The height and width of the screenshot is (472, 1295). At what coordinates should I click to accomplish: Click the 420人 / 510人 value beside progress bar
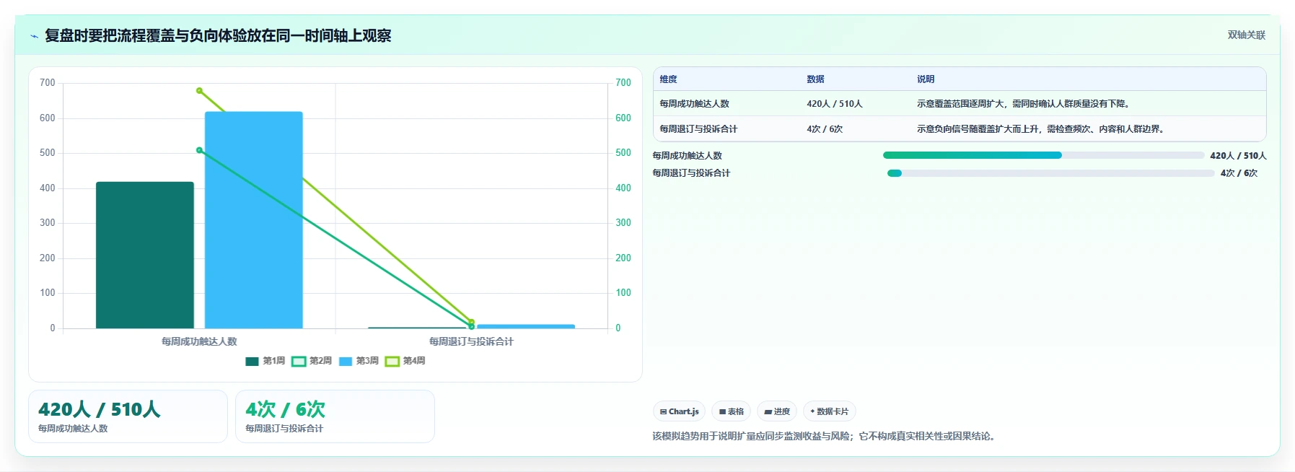point(1238,156)
